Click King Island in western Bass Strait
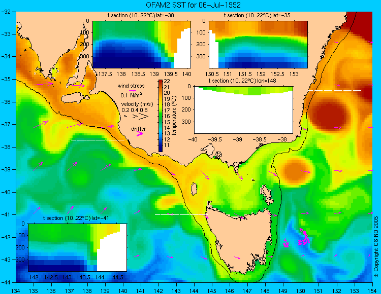The width and height of the screenshot is (381, 294). point(194,189)
